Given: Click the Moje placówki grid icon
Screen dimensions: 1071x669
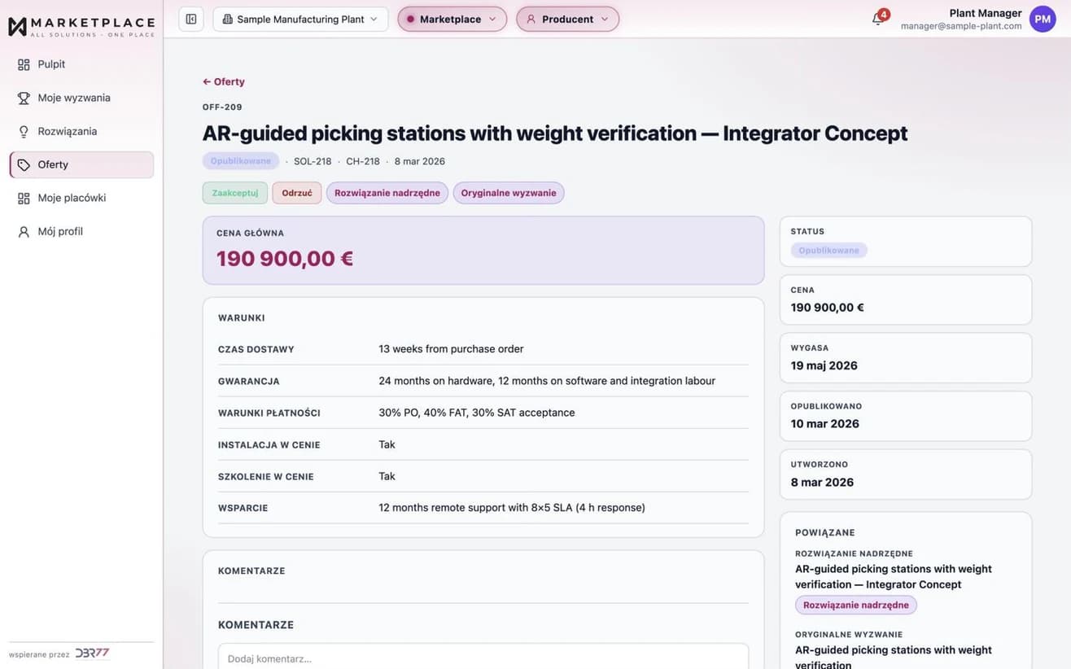Looking at the screenshot, I should 24,198.
